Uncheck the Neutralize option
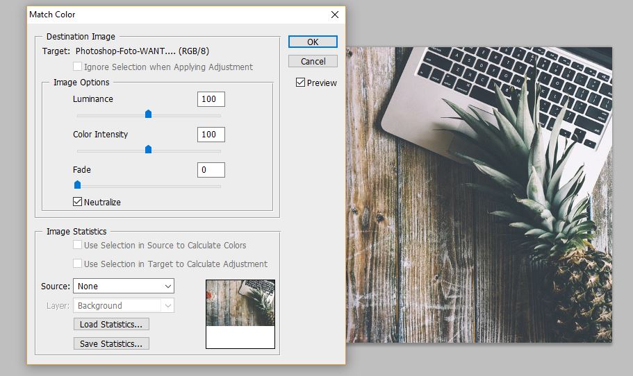This screenshot has width=633, height=376. tap(78, 202)
